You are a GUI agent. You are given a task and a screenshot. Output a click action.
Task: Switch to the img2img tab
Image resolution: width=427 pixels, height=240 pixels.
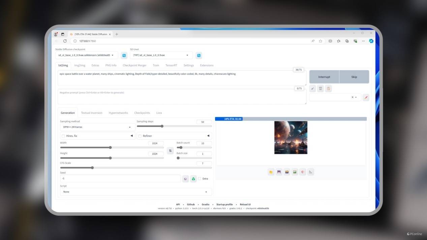point(80,65)
